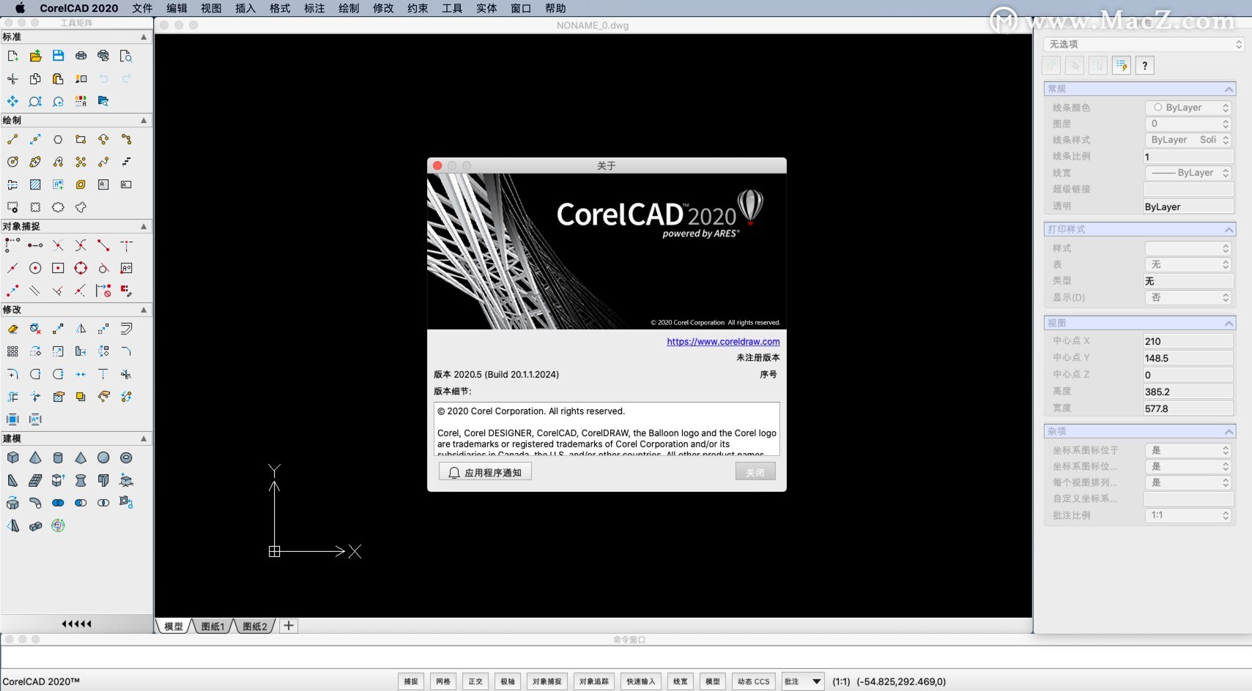1252x691 pixels.
Task: Click the New document icon in 标准 toolbar
Action: pos(12,56)
